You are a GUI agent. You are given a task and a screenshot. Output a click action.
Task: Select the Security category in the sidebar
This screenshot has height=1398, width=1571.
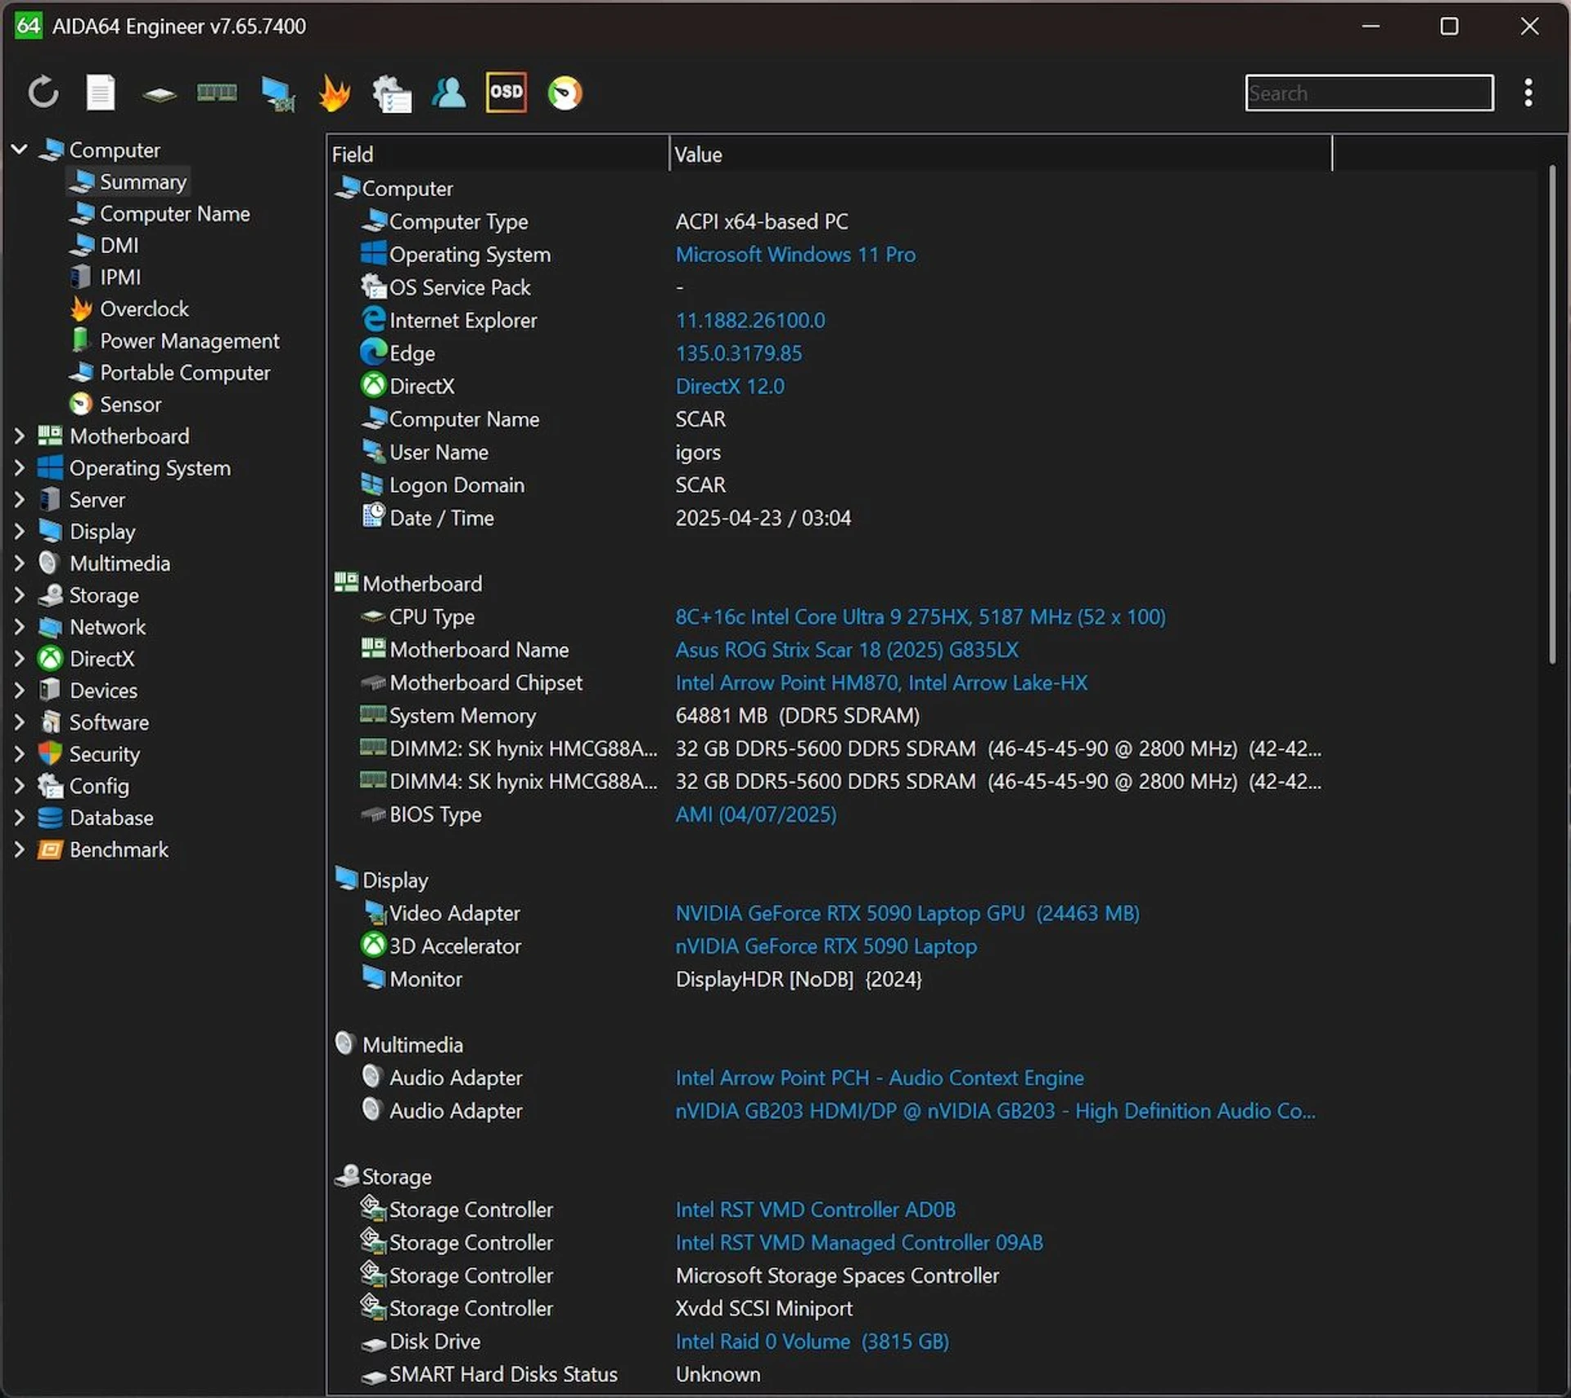[x=88, y=754]
